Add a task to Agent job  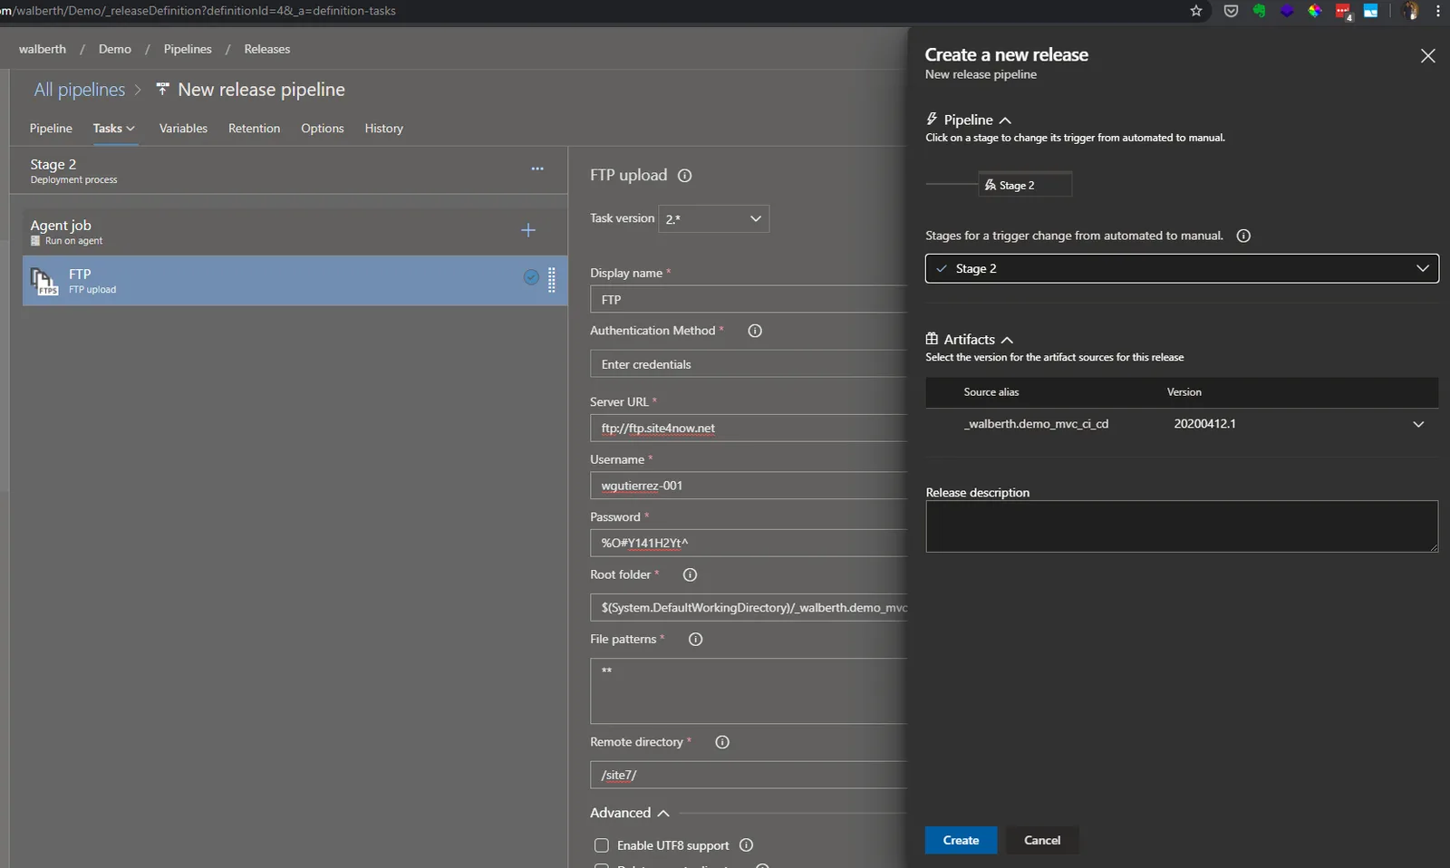(528, 230)
